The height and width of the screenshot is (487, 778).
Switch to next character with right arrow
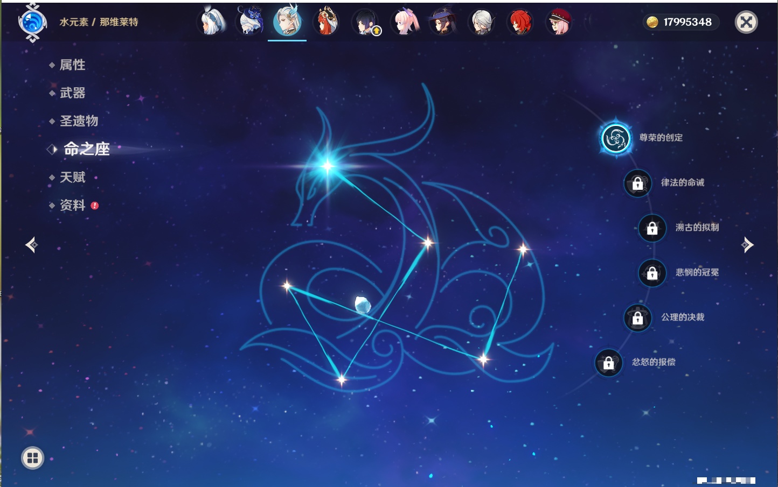[747, 245]
